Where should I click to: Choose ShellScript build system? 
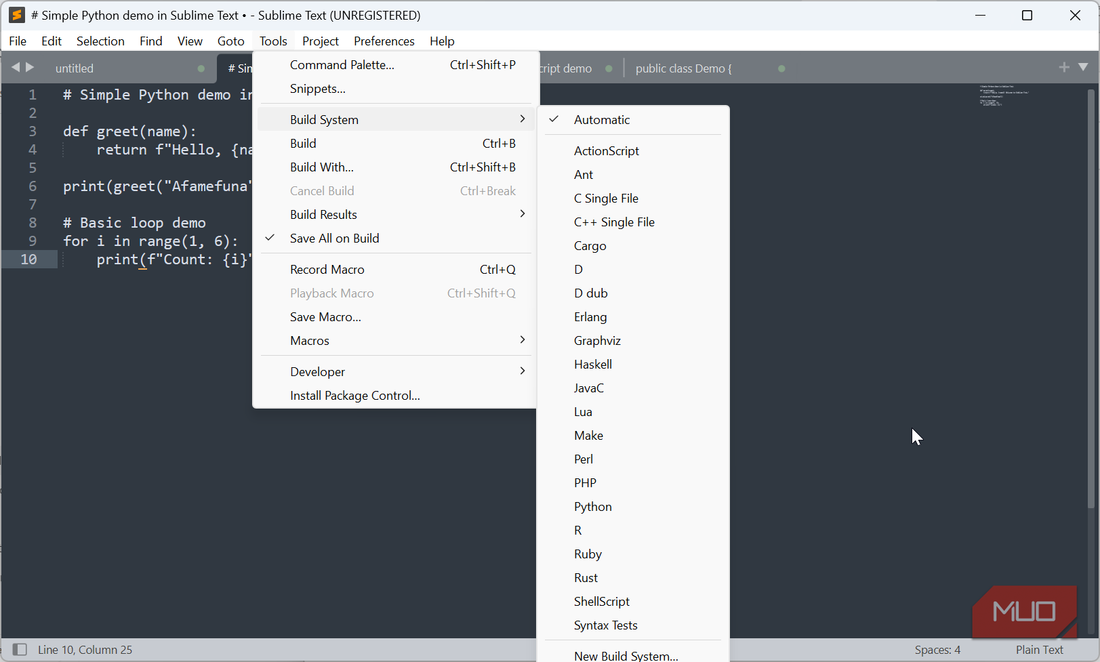(x=633, y=602)
